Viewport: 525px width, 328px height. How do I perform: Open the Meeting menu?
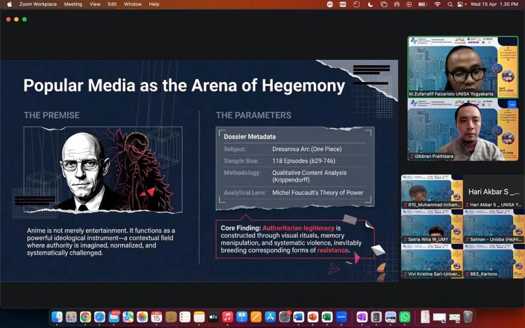(73, 4)
